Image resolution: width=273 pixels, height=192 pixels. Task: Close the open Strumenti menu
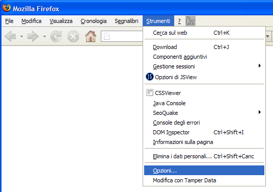(x=158, y=21)
